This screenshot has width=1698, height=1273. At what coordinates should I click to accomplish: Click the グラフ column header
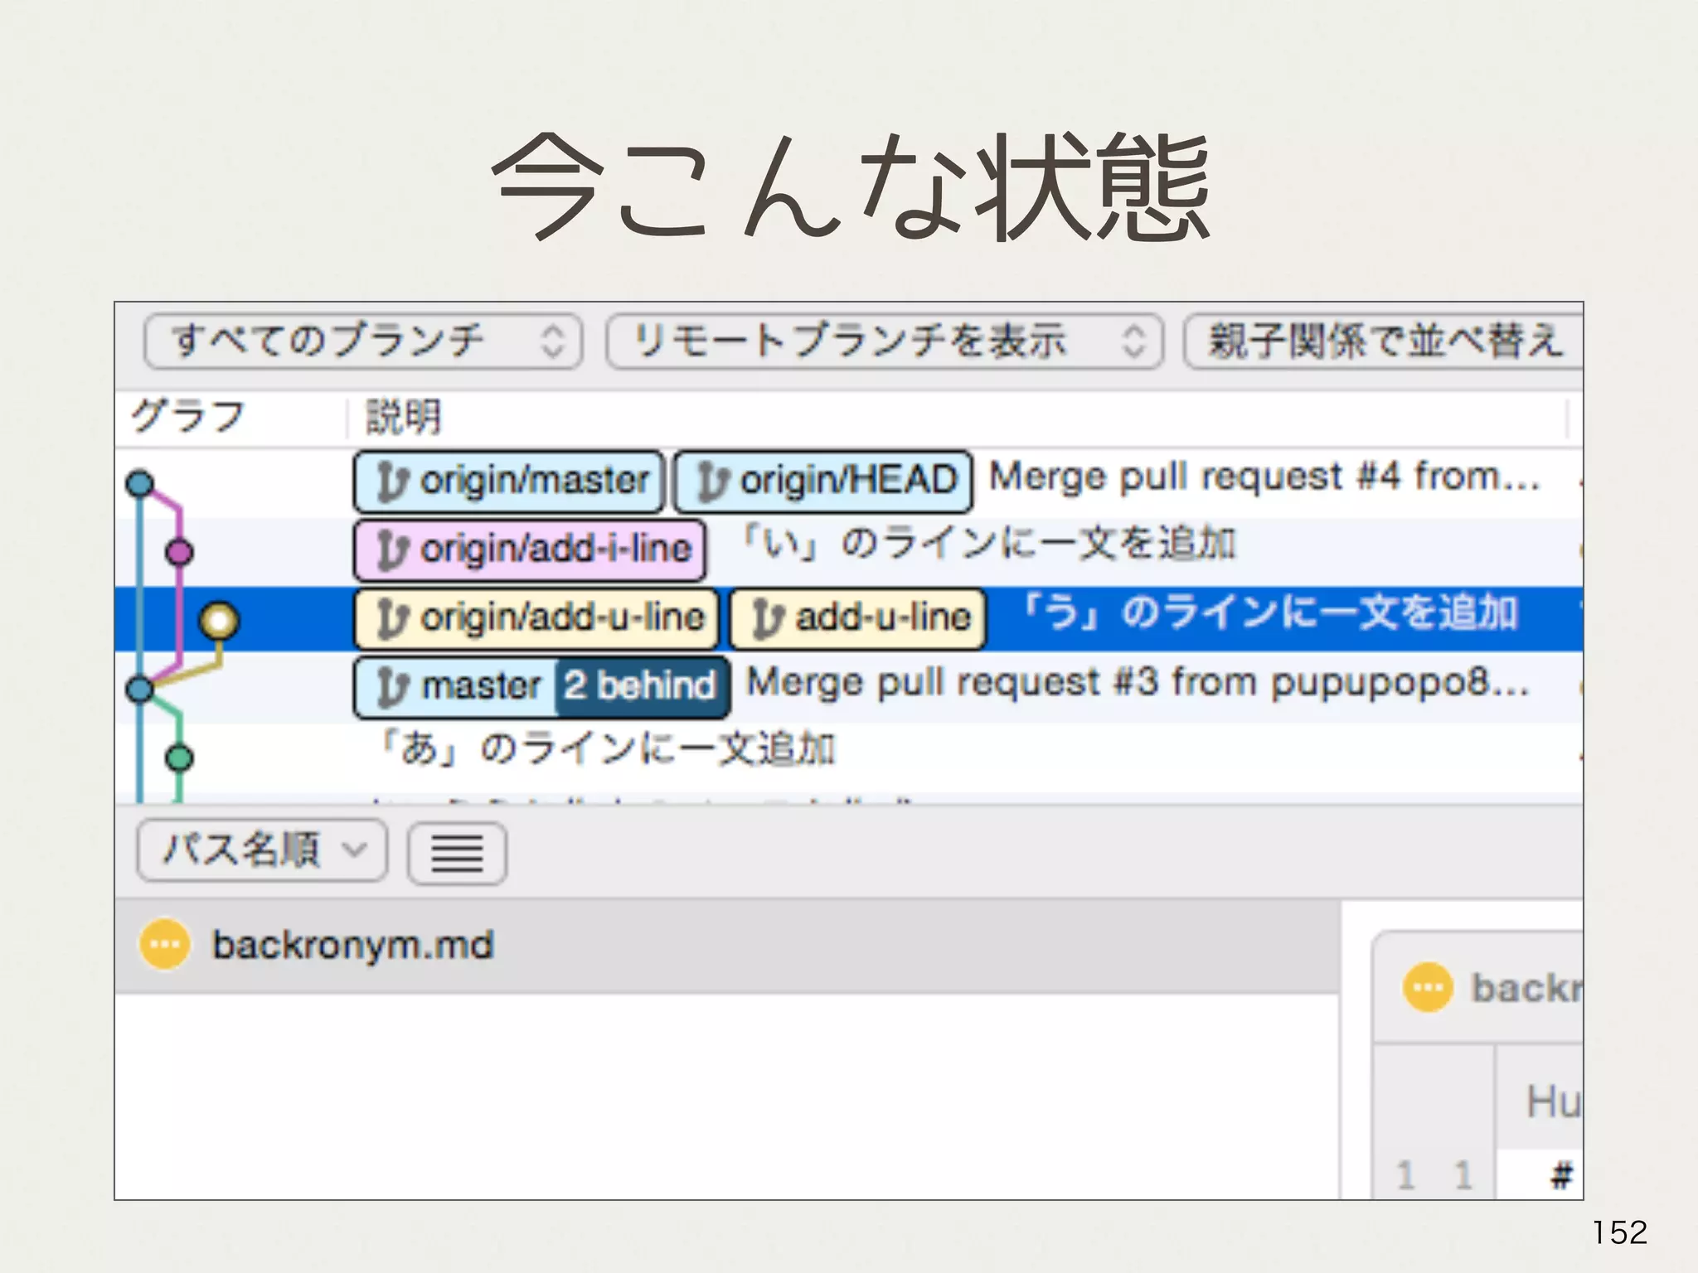coord(189,417)
